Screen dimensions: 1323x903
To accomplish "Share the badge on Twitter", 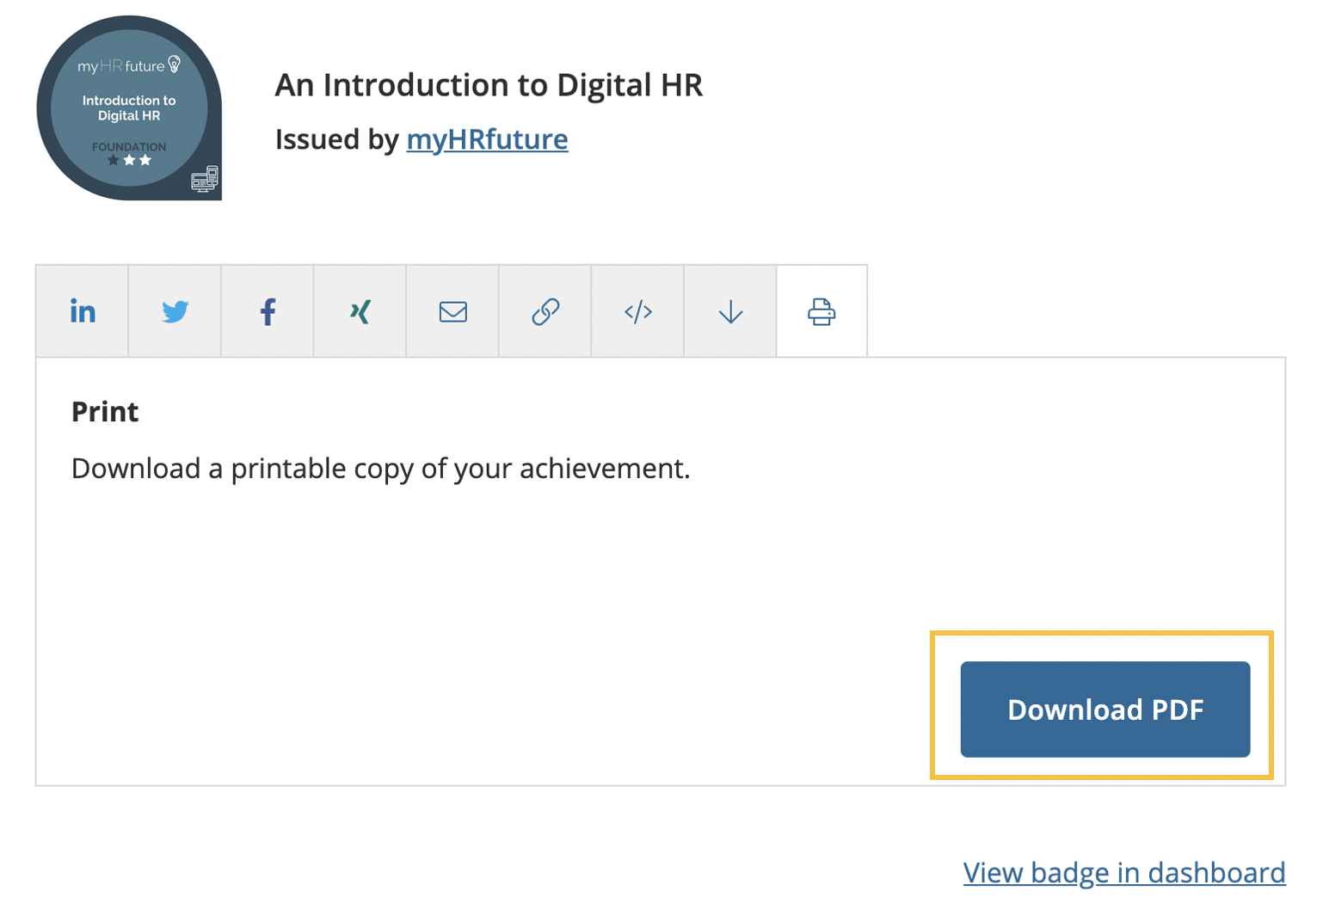I will pyautogui.click(x=175, y=311).
